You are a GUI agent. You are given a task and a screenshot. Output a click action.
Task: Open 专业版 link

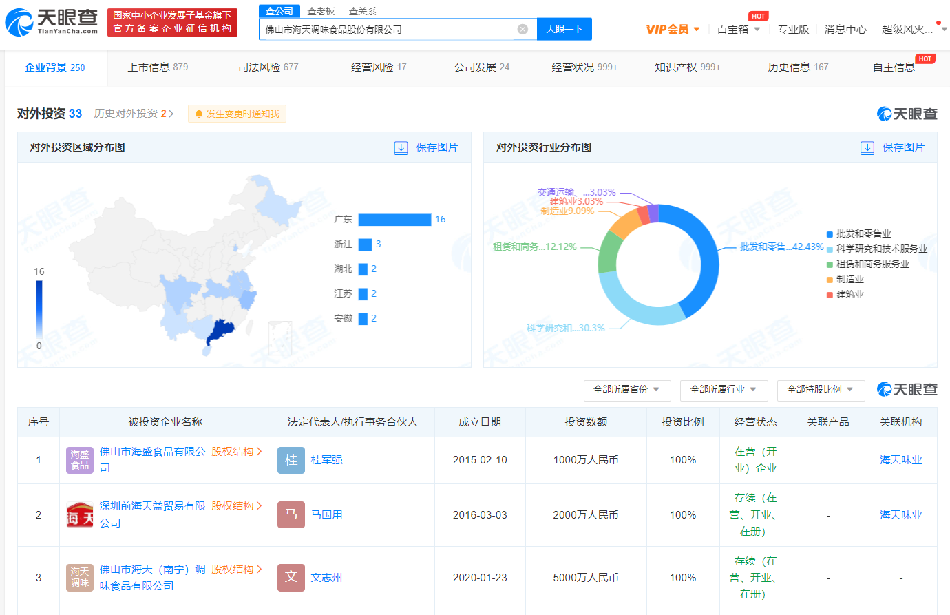[793, 29]
